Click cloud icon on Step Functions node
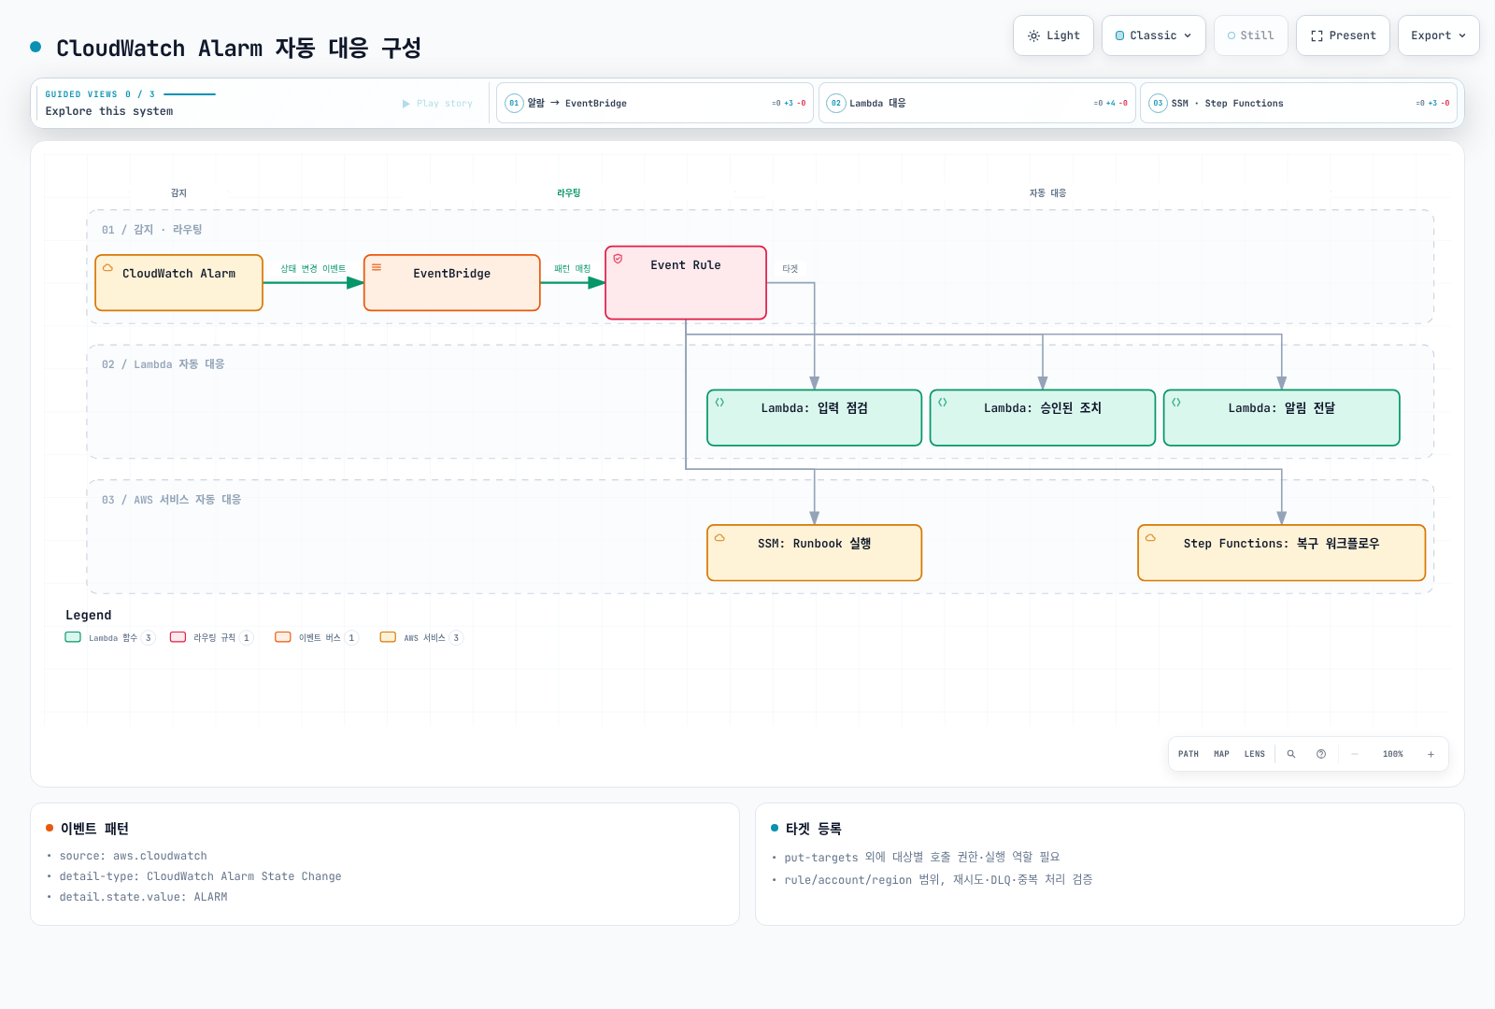 (x=1150, y=537)
